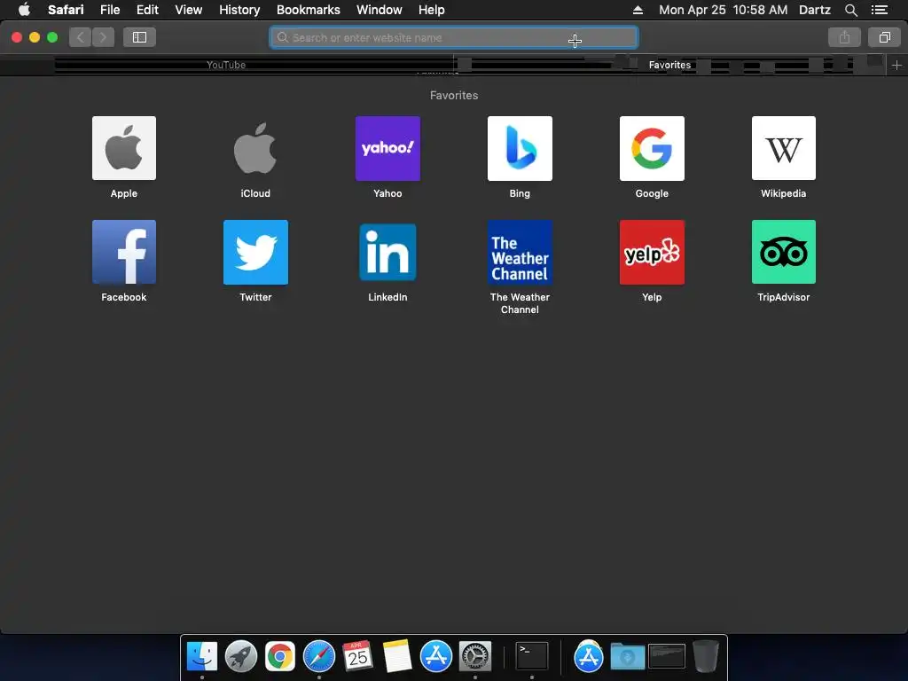This screenshot has width=908, height=681.
Task: Open Terminal from the Dock
Action: pyautogui.click(x=532, y=657)
